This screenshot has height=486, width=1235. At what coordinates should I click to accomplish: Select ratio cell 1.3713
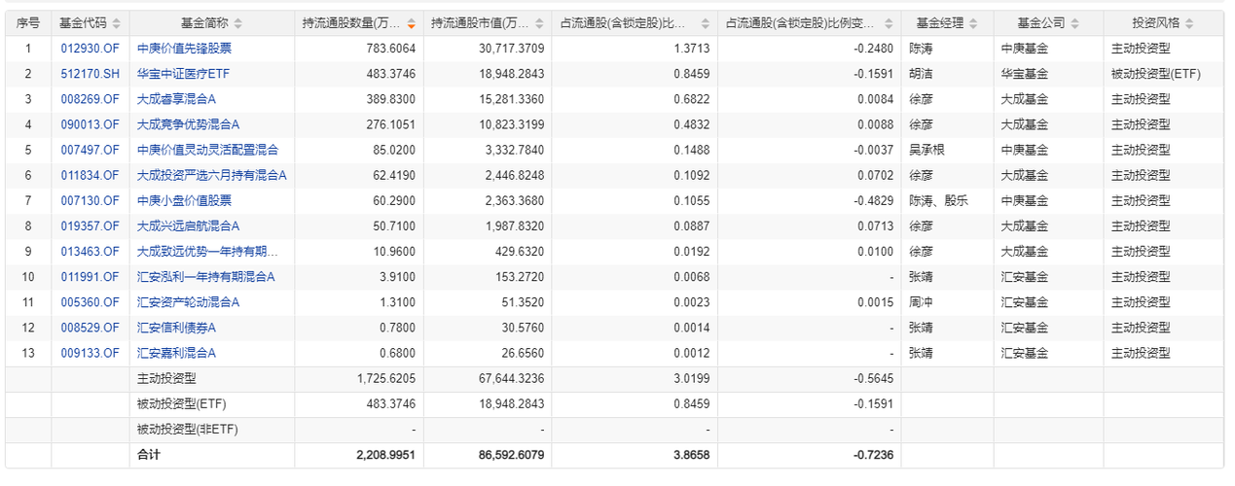(x=690, y=49)
